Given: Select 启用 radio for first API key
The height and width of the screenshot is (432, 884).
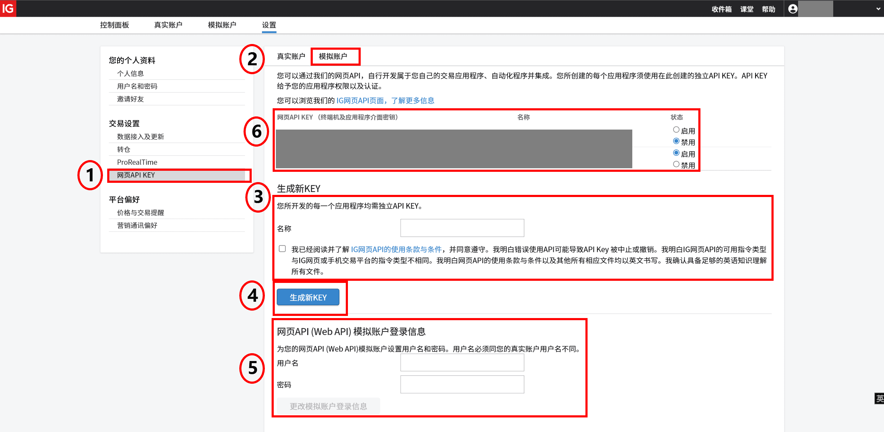Looking at the screenshot, I should coord(676,130).
